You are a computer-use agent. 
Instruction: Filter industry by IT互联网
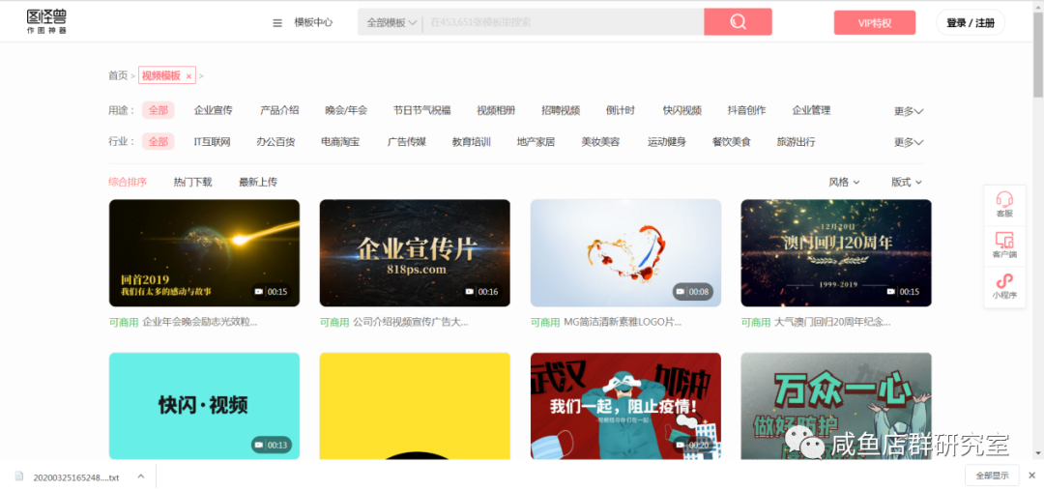click(x=212, y=142)
